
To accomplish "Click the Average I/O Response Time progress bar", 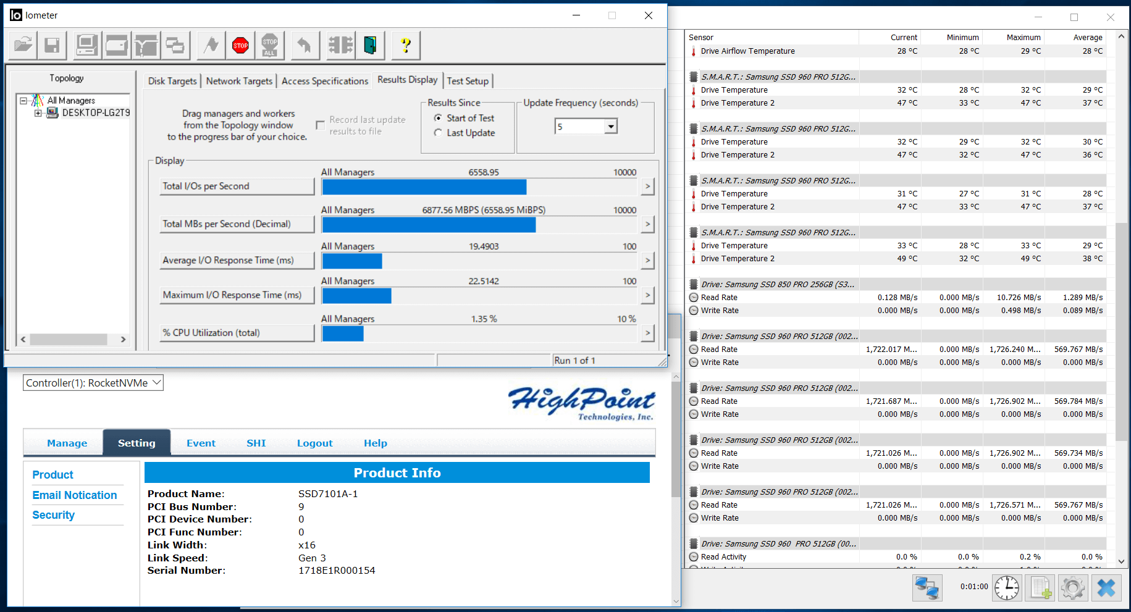I will tap(479, 261).
